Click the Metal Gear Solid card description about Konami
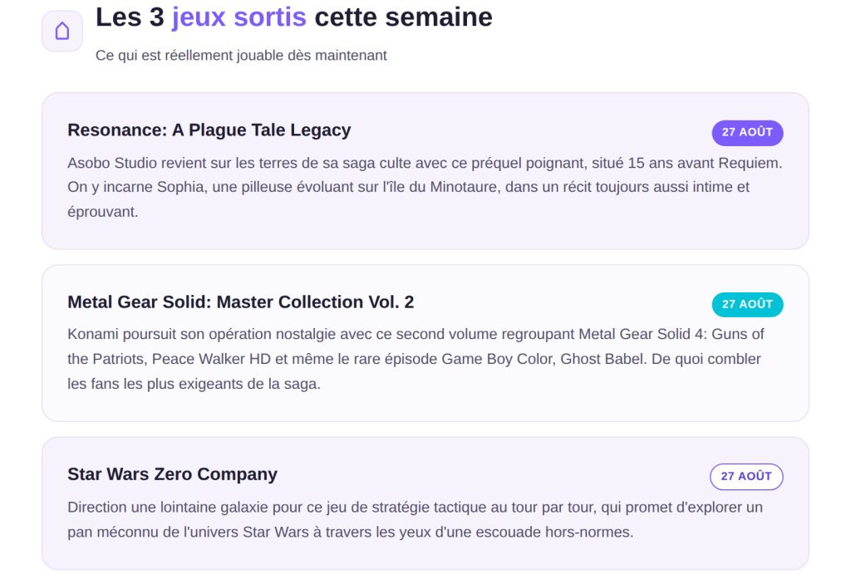851x579 pixels. click(x=416, y=359)
